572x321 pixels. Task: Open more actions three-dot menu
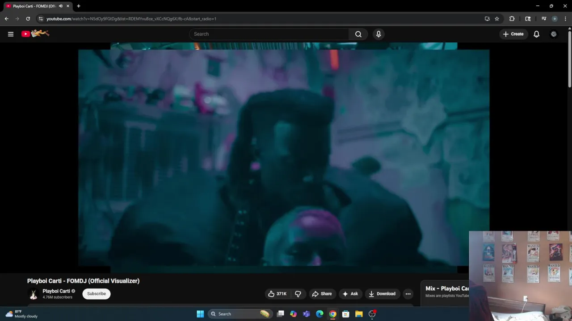408,294
